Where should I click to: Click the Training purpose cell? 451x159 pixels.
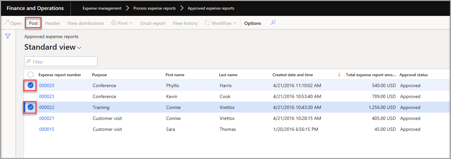101,107
